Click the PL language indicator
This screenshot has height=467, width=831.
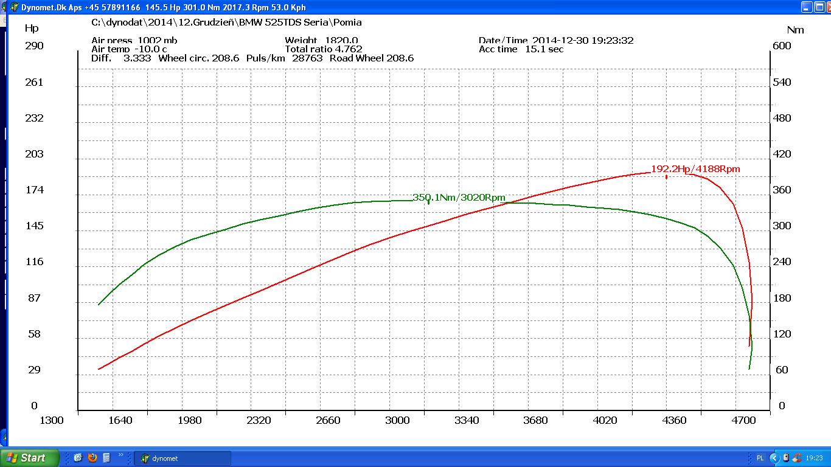coord(760,458)
